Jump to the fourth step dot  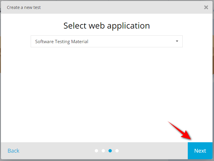[117, 151]
